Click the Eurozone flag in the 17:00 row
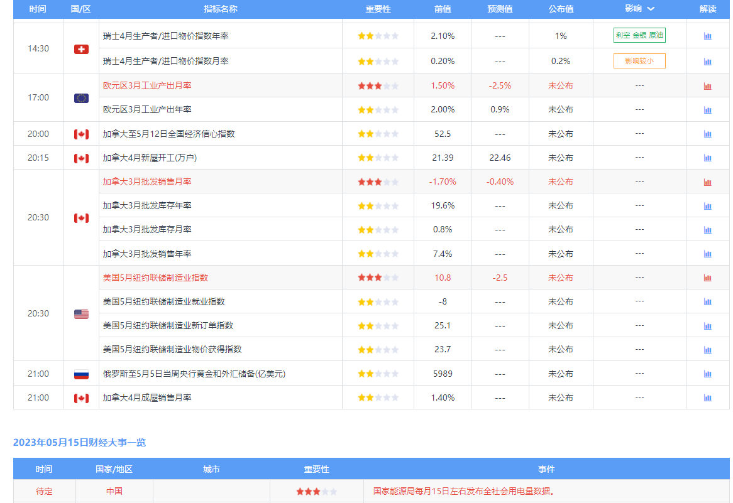 [81, 98]
